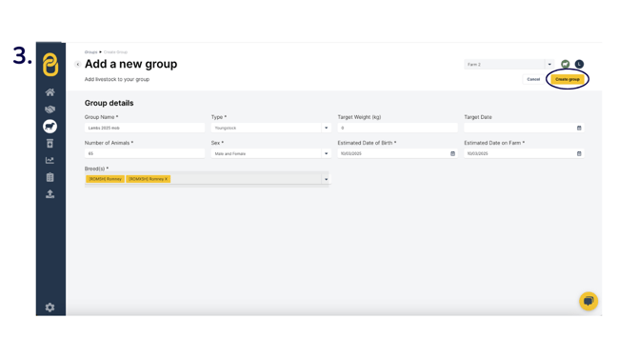Open the clipboard records sidebar icon
The width and height of the screenshot is (638, 358).
pos(50,177)
